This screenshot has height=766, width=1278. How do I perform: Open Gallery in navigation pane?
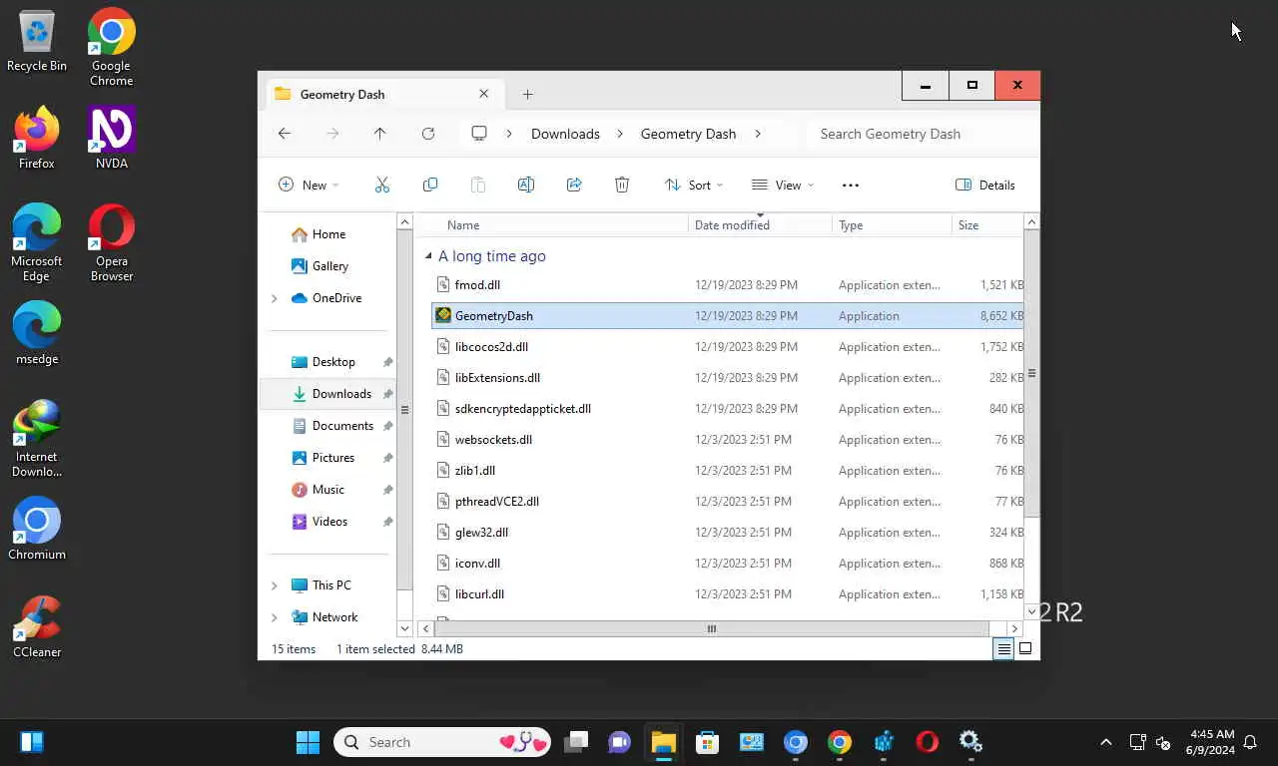point(319,266)
